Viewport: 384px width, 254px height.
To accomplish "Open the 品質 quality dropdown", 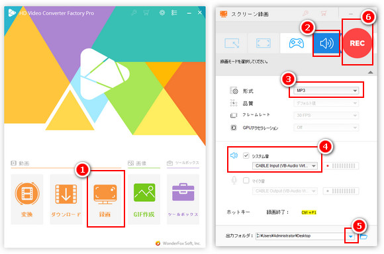I will (x=326, y=103).
